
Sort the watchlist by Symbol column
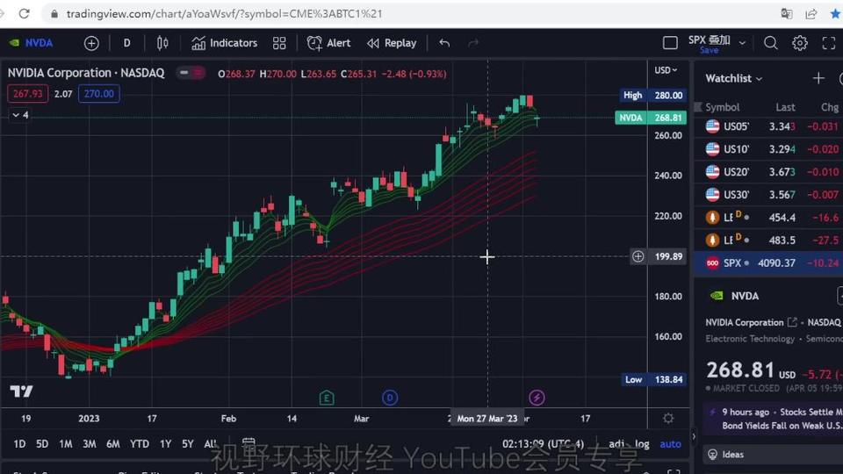pos(723,107)
